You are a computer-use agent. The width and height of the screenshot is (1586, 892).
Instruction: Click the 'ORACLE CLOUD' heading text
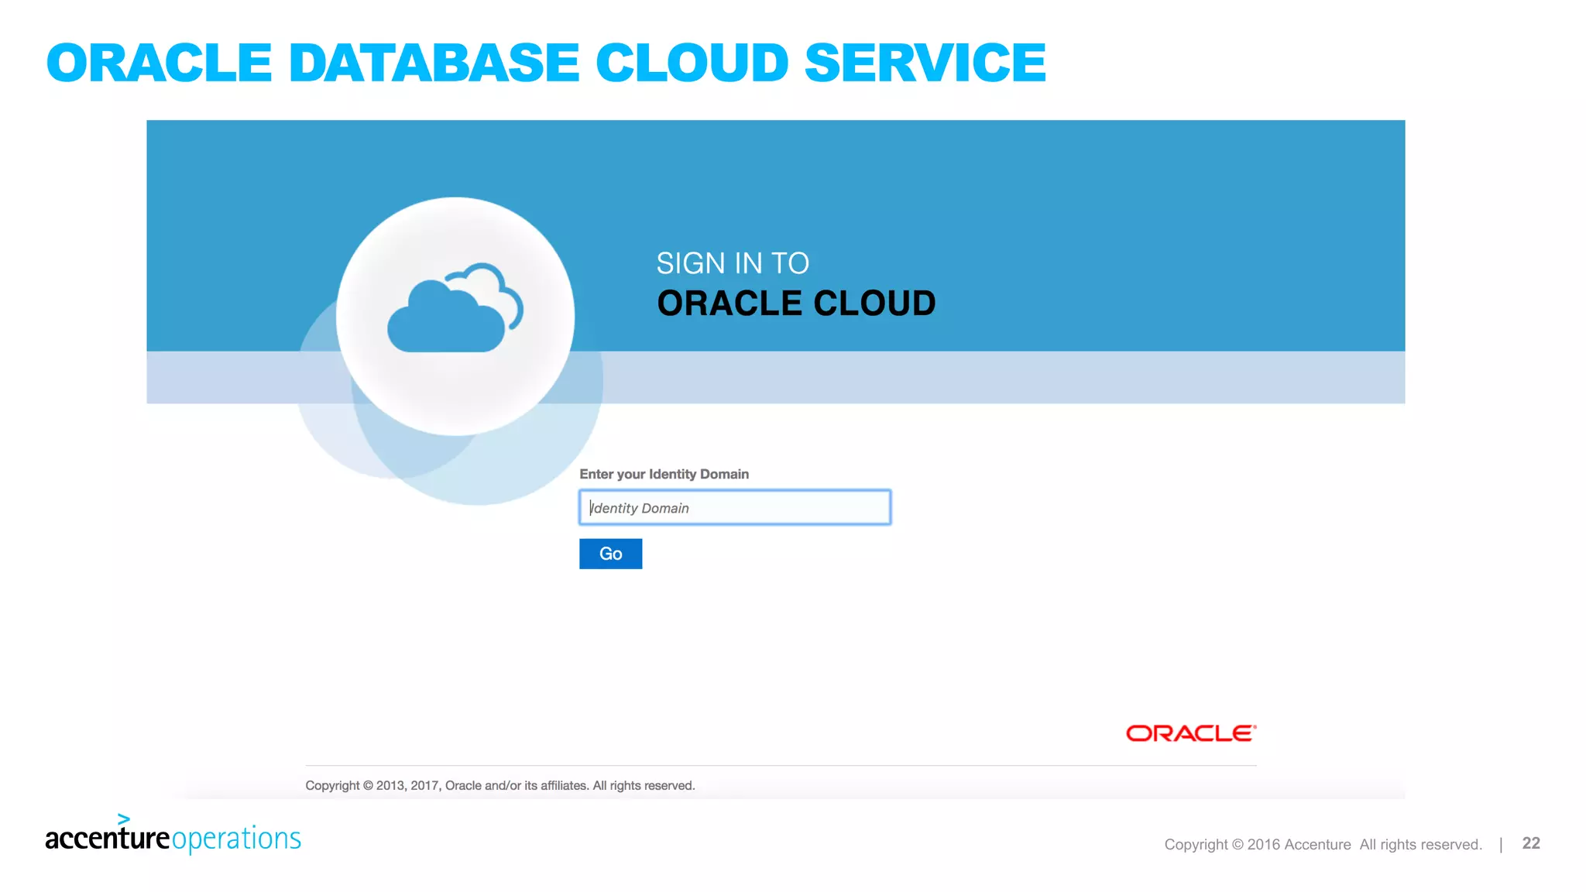pos(796,303)
